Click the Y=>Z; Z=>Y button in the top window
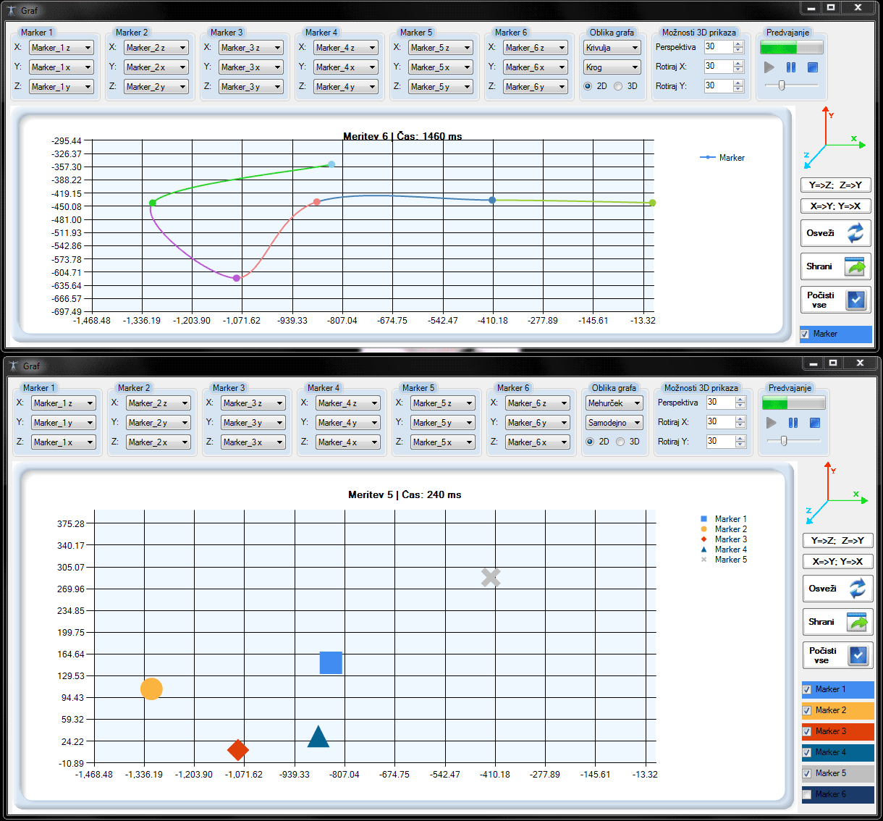 tap(836, 185)
